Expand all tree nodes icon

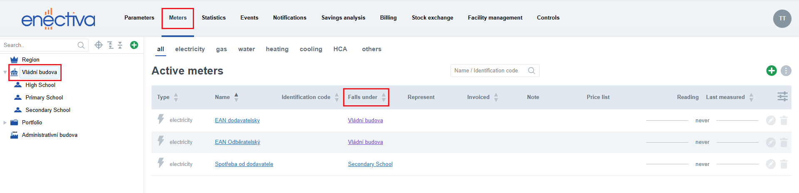110,45
